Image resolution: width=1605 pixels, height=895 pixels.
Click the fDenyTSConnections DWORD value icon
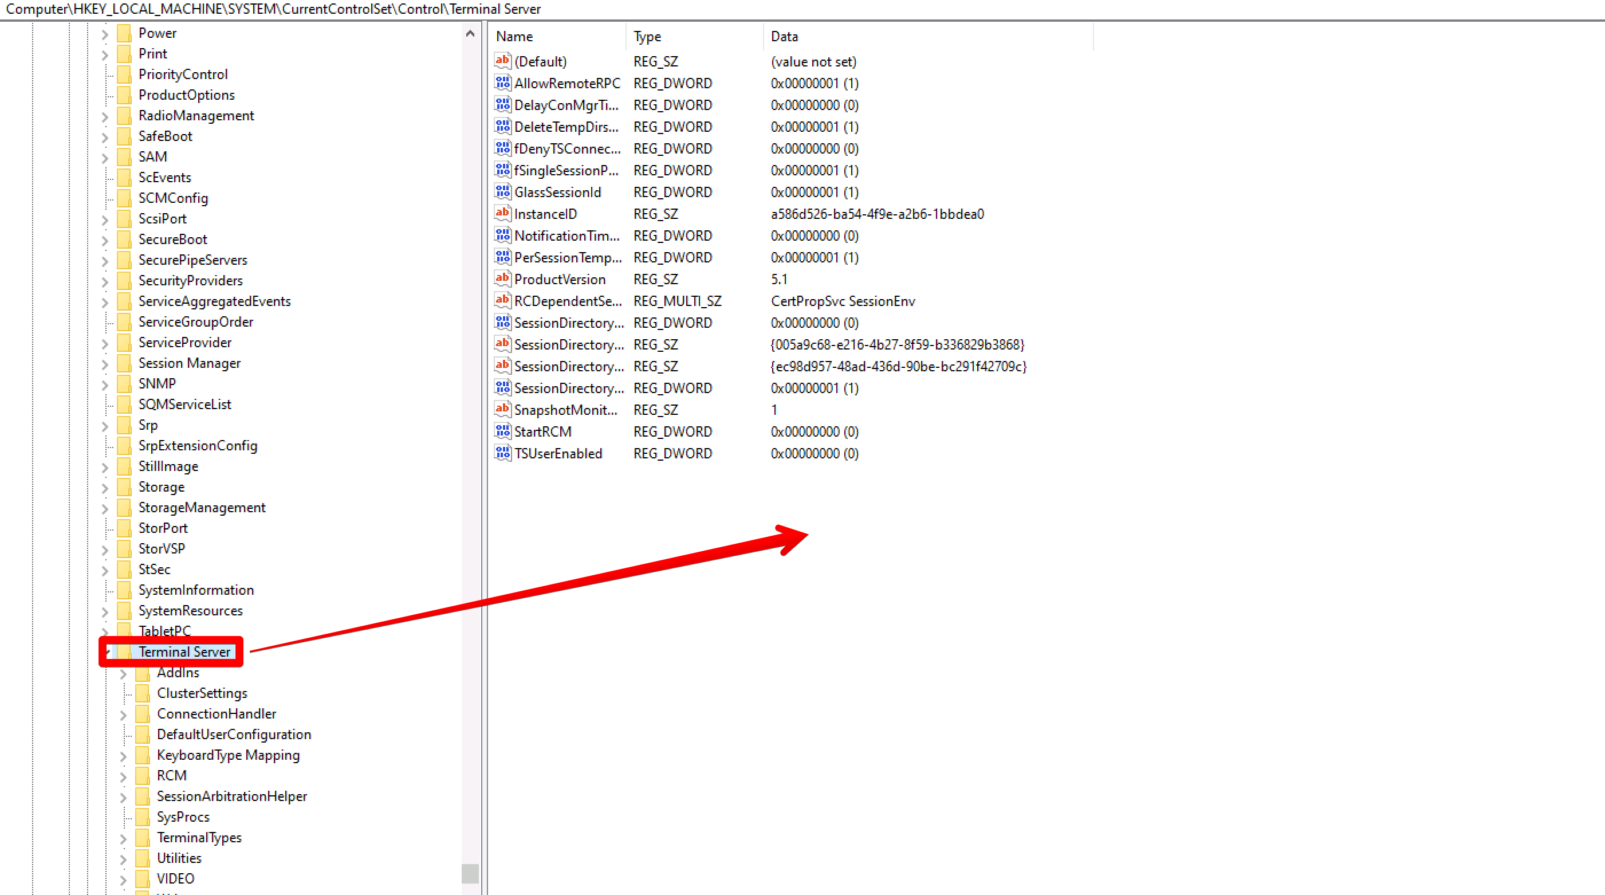502,148
